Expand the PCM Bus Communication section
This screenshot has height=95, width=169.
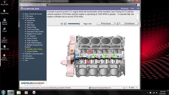[x=22, y=54]
